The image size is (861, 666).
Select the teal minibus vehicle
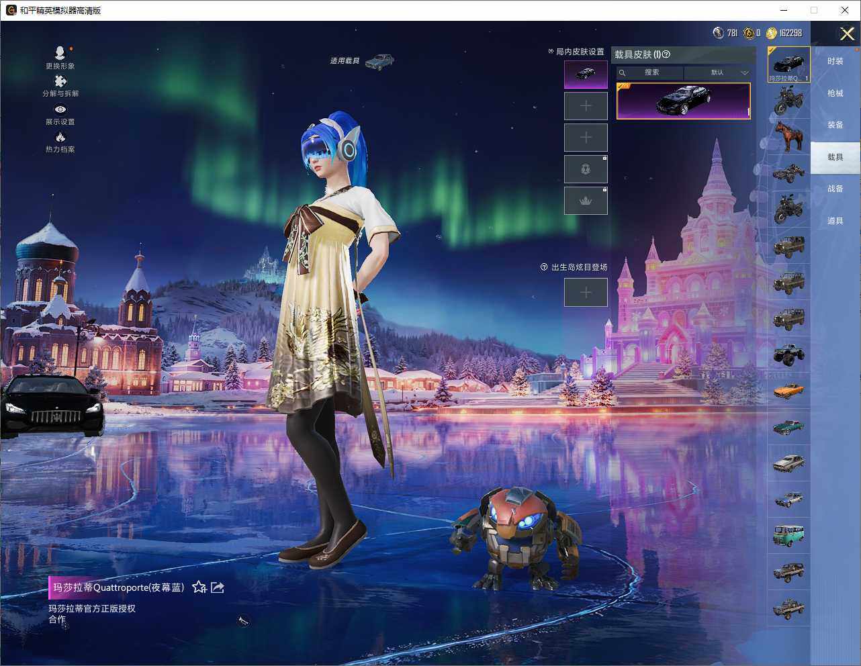pyautogui.click(x=788, y=535)
